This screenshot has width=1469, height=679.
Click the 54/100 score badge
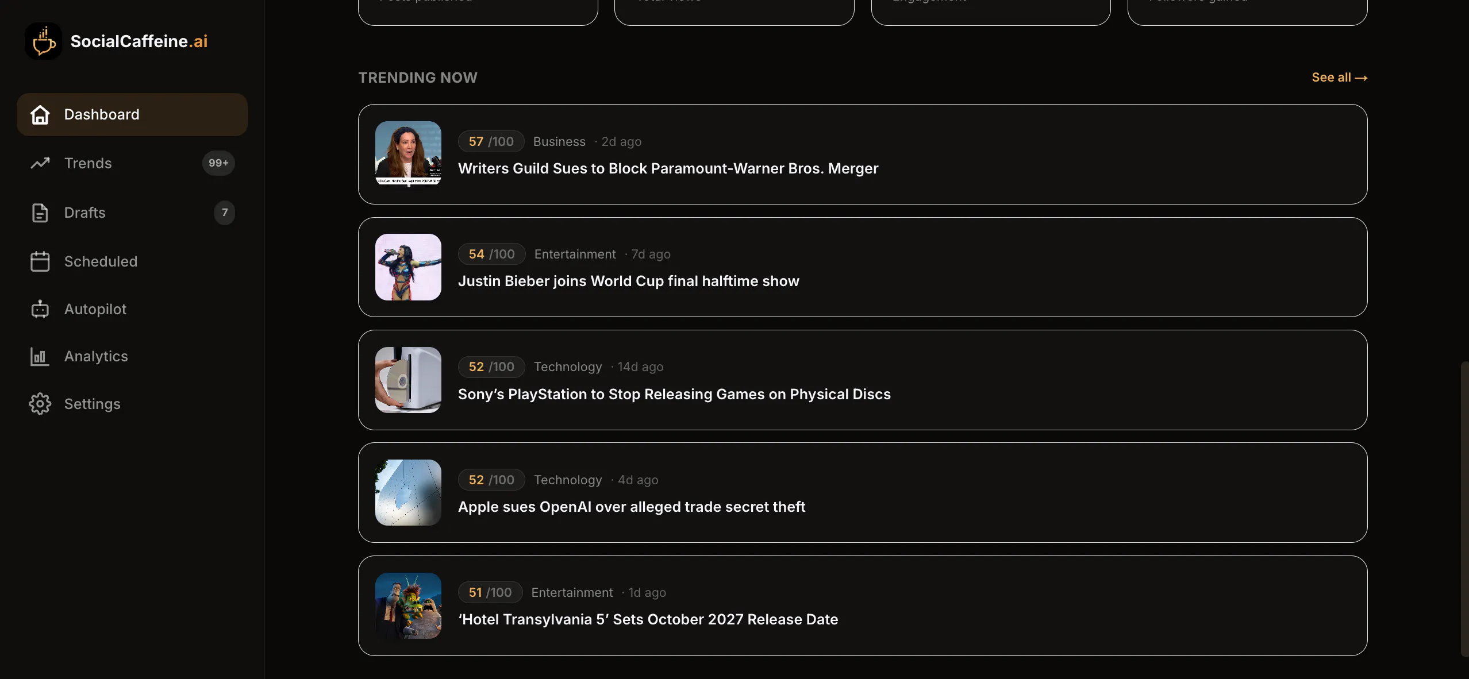491,254
